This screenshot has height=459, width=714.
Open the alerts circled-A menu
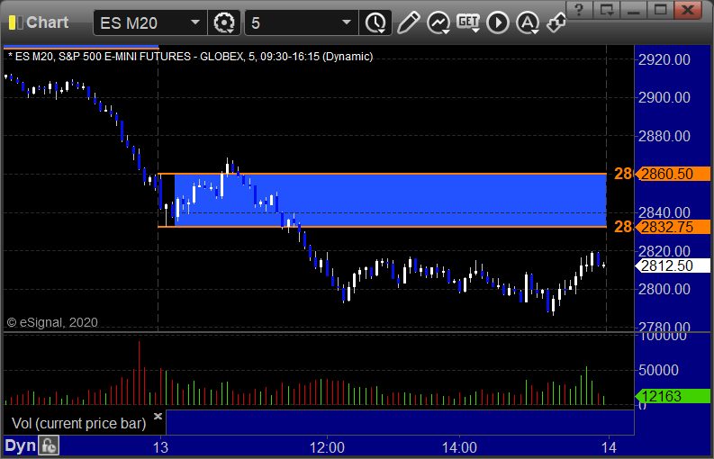click(x=528, y=22)
